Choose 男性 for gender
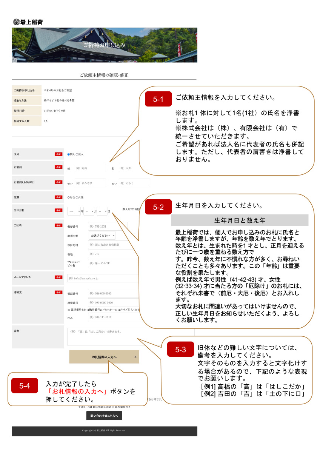Screen dimensions: 320x453 click(x=68, y=197)
